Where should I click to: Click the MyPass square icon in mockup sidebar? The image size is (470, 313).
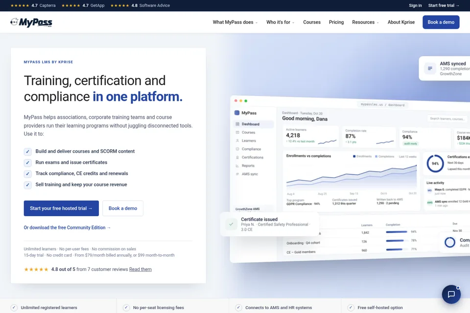[237, 113]
